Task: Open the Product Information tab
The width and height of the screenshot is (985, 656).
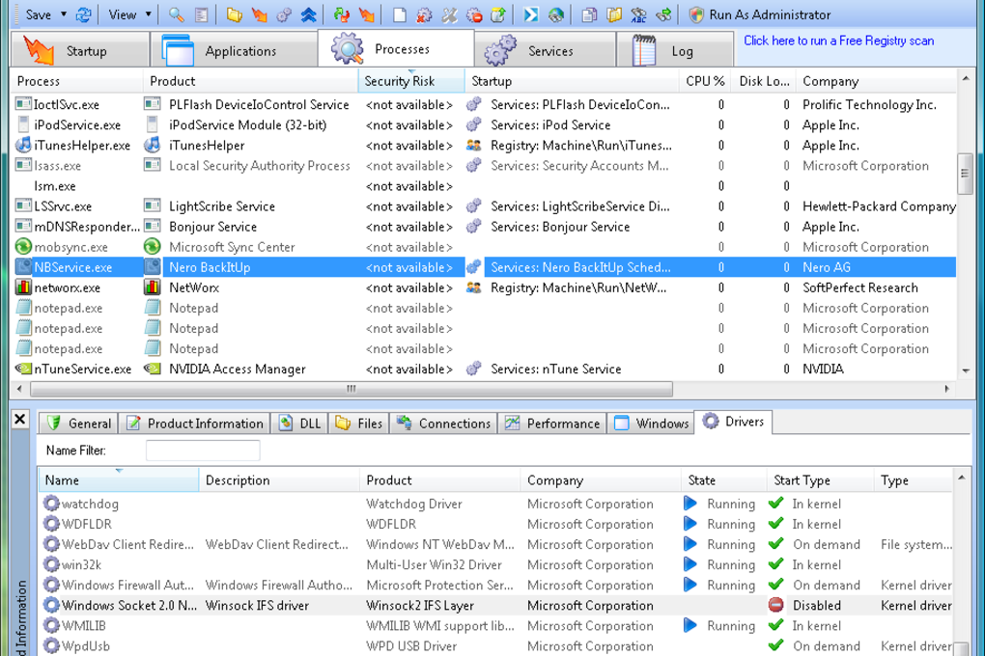Action: pyautogui.click(x=195, y=424)
